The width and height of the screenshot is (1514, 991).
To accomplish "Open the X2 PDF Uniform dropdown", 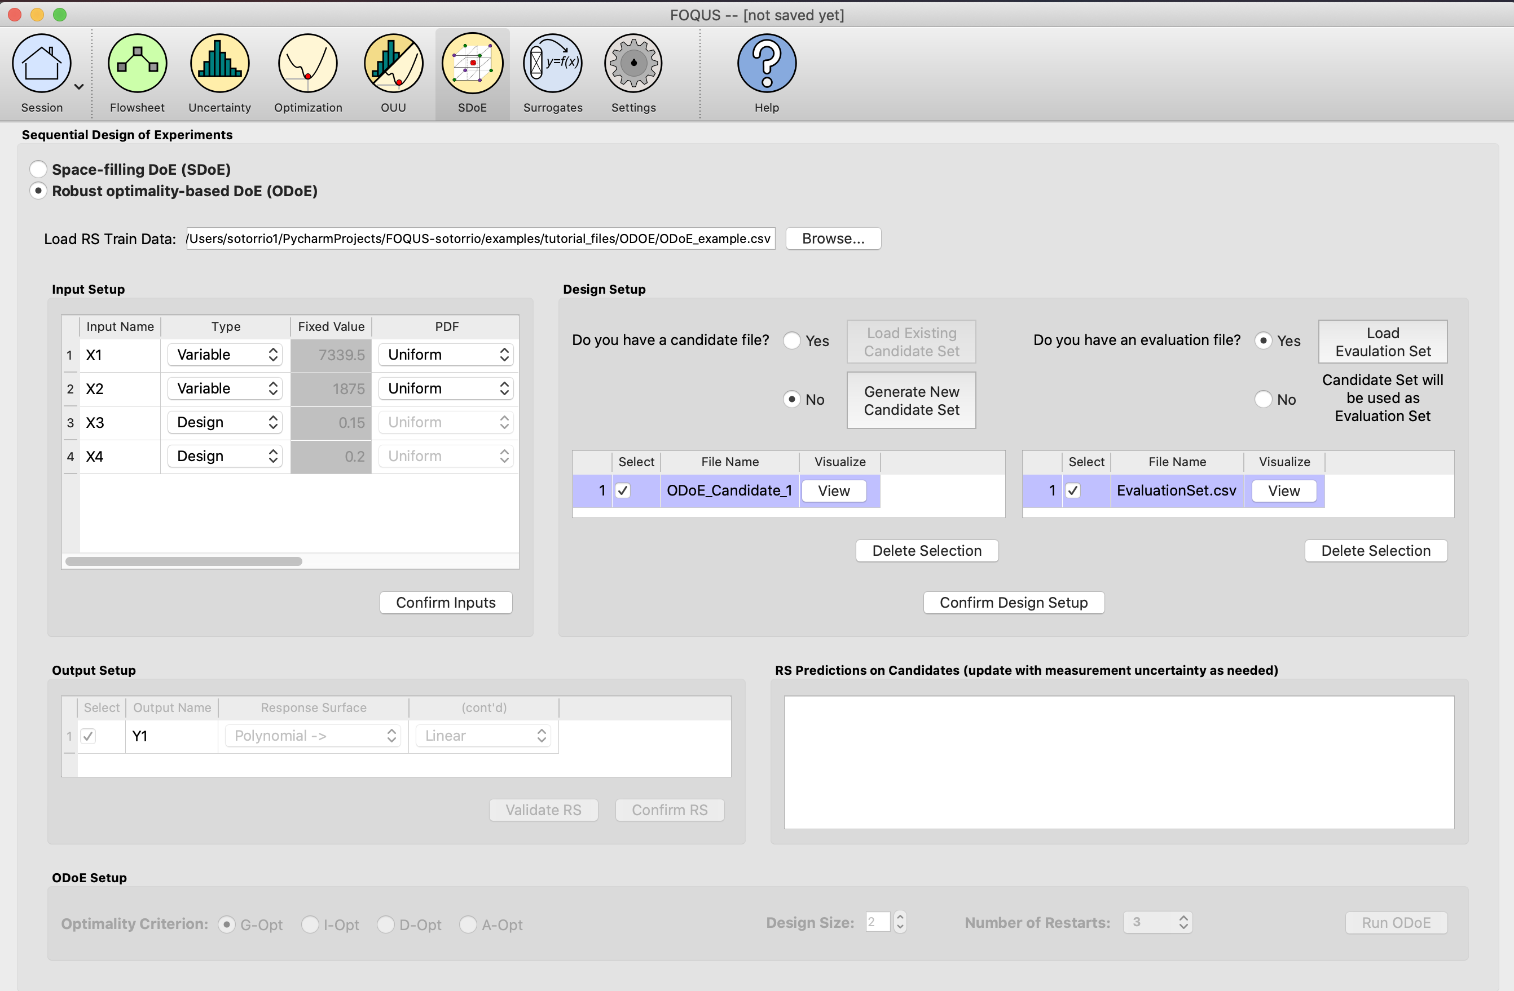I will [x=446, y=388].
